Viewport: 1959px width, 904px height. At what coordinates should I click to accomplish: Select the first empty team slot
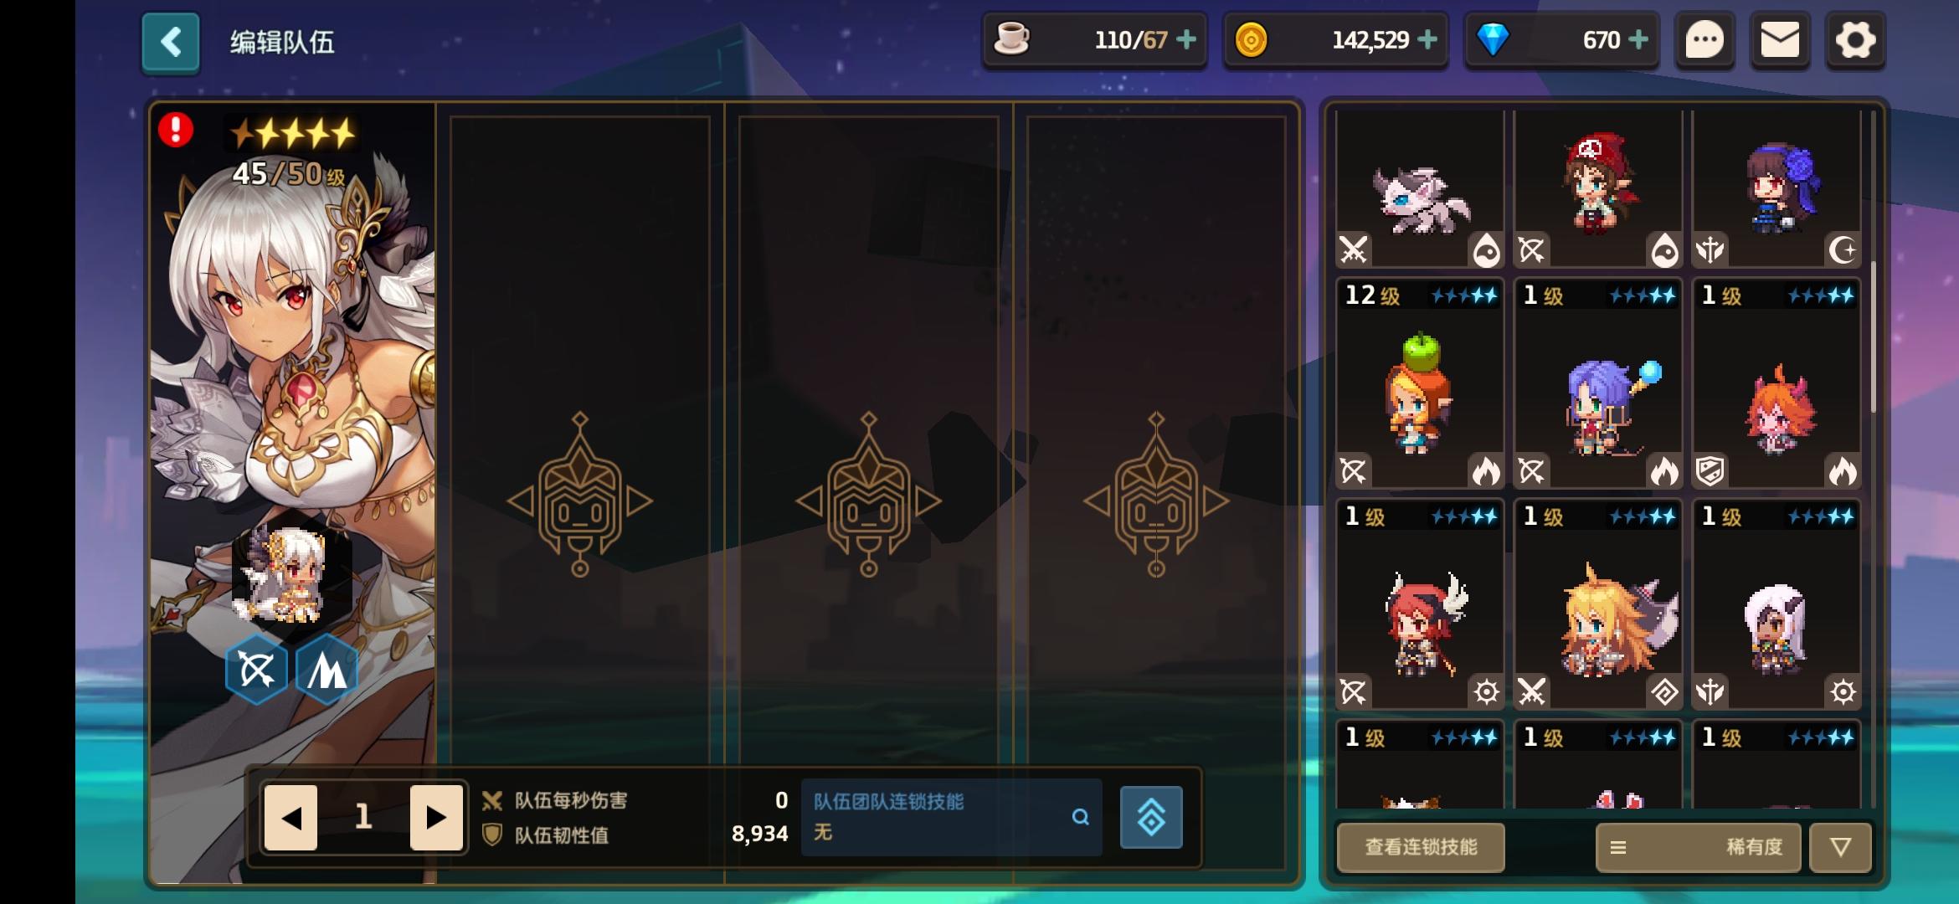(580, 494)
